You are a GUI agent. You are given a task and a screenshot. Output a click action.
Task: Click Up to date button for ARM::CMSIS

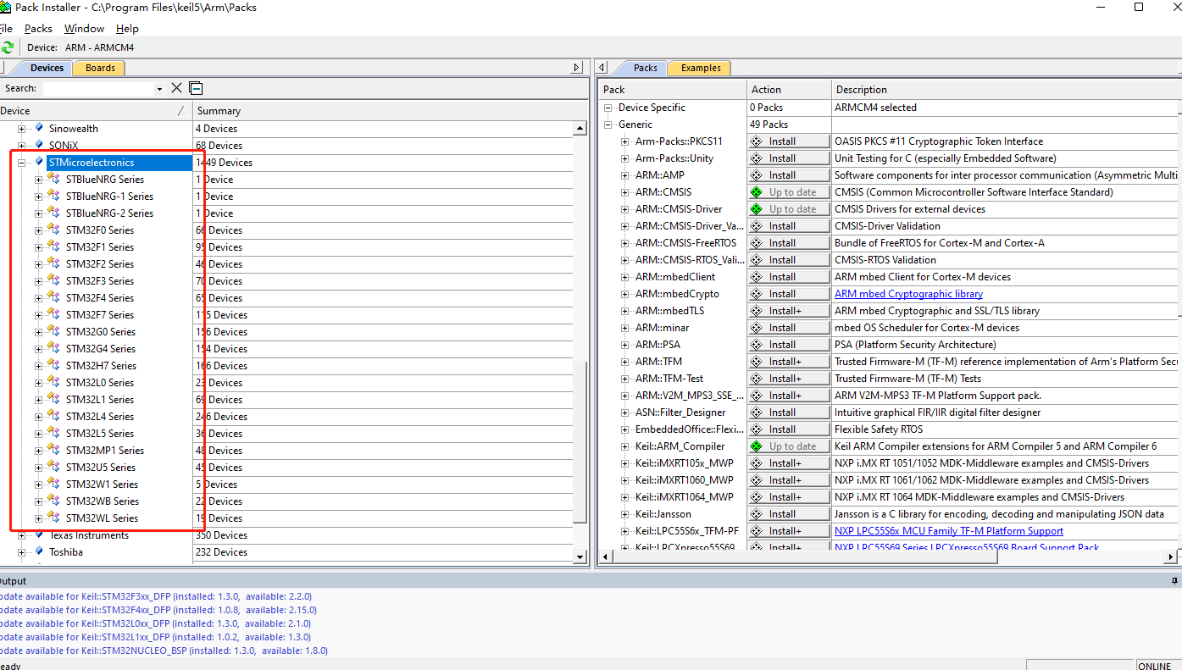(x=789, y=192)
